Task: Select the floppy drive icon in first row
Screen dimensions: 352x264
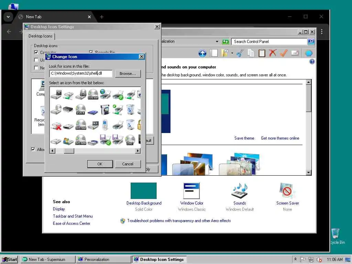Action: [x=56, y=94]
